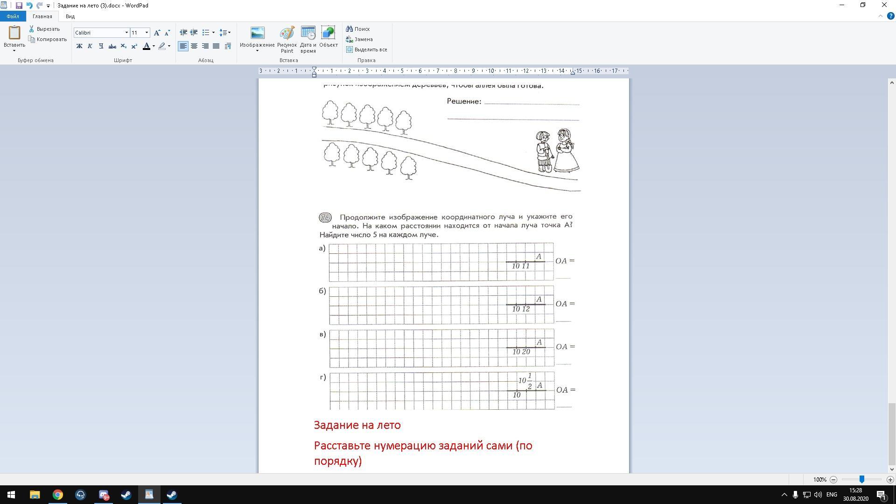This screenshot has width=896, height=504.
Task: Click the Вставить paste icon
Action: (x=14, y=33)
